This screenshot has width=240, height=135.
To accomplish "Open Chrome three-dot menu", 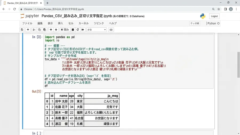I will point(236,9).
